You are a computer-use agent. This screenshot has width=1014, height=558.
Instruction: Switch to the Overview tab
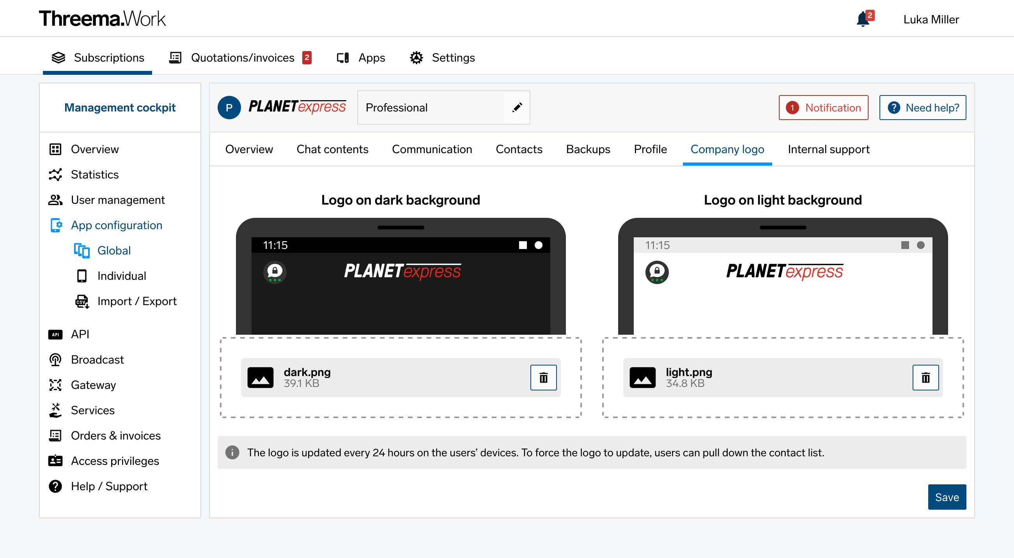pyautogui.click(x=249, y=149)
